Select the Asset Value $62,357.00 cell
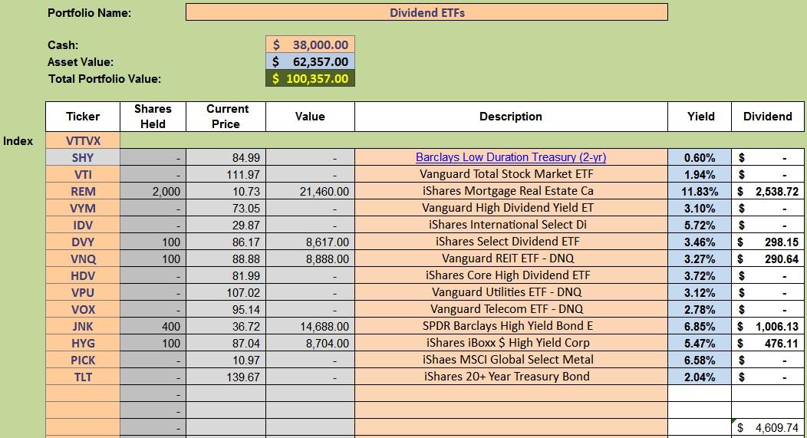 click(x=310, y=62)
